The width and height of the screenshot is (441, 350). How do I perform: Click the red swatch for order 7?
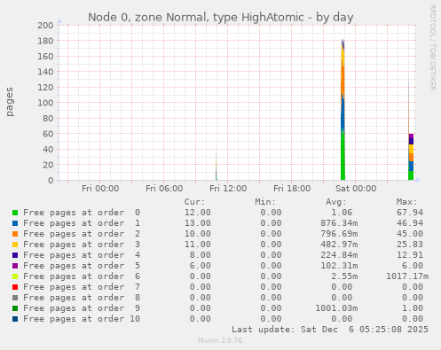click(15, 287)
